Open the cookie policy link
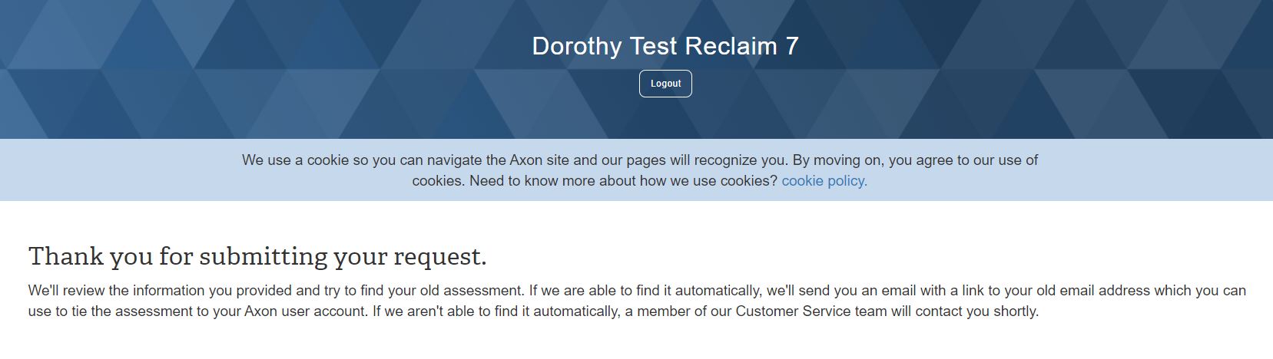The height and width of the screenshot is (359, 1273). [824, 181]
